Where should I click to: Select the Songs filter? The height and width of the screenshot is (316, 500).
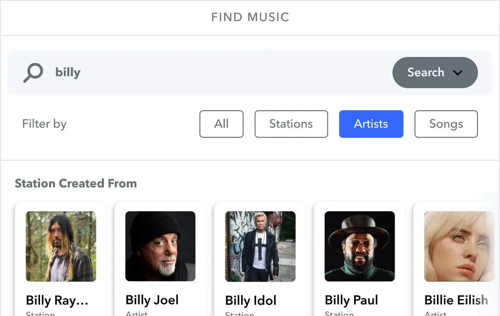click(x=446, y=124)
